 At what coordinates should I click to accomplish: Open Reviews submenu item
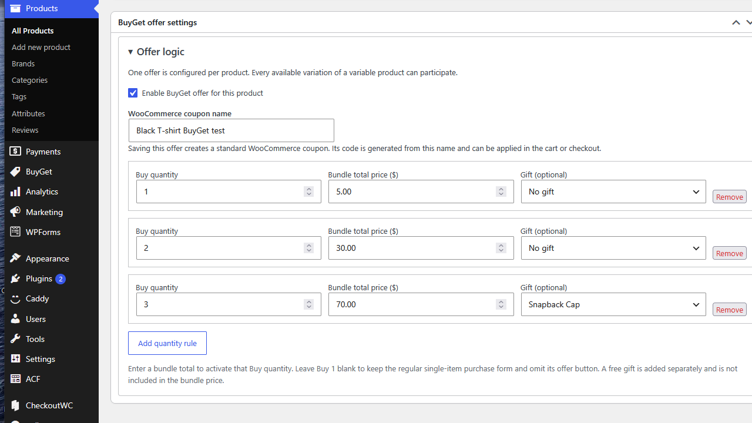pyautogui.click(x=25, y=130)
